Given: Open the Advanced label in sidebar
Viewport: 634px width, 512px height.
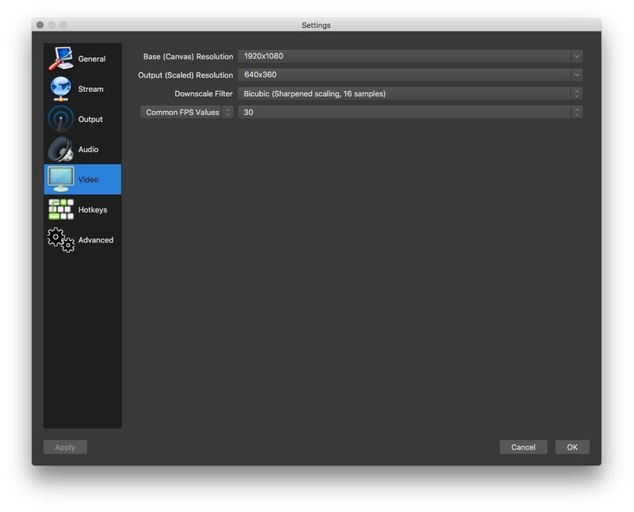Looking at the screenshot, I should coord(96,240).
